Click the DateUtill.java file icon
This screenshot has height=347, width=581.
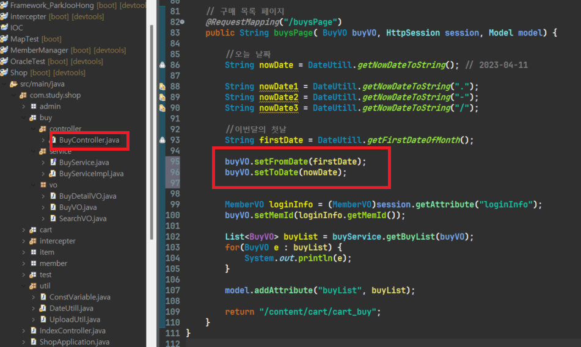(43, 308)
